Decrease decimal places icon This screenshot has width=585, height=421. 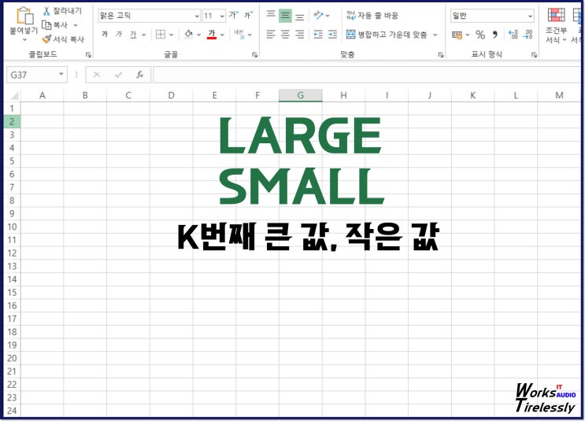coord(528,35)
